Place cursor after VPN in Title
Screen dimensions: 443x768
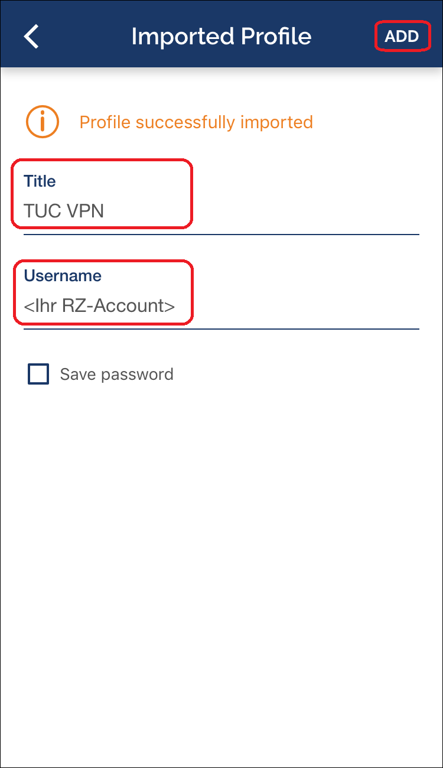[x=105, y=211]
